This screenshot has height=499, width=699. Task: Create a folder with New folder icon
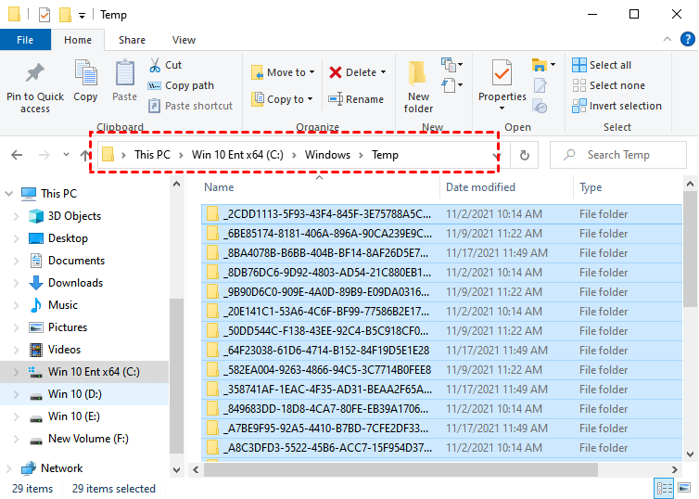point(418,74)
